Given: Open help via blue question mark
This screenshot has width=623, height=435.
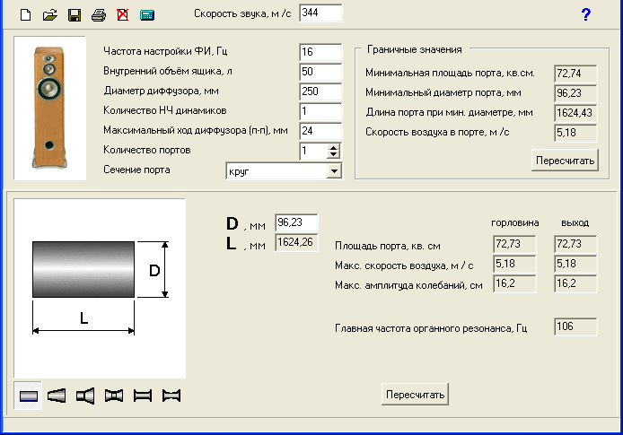Looking at the screenshot, I should tap(585, 14).
